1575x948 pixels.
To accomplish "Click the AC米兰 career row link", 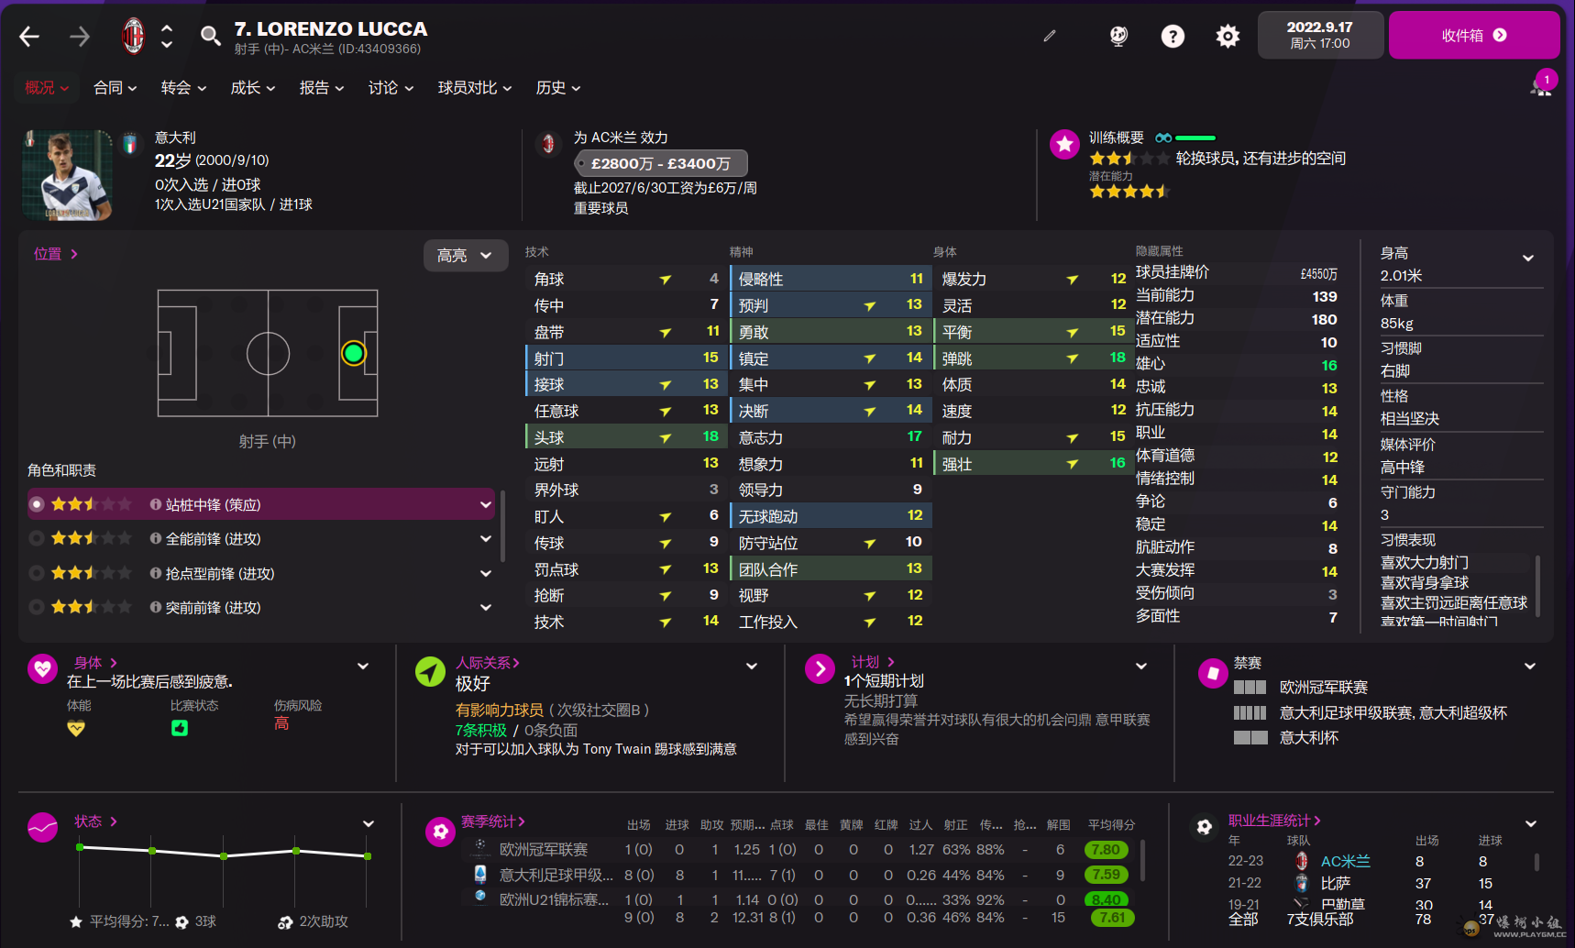I will tap(1345, 862).
